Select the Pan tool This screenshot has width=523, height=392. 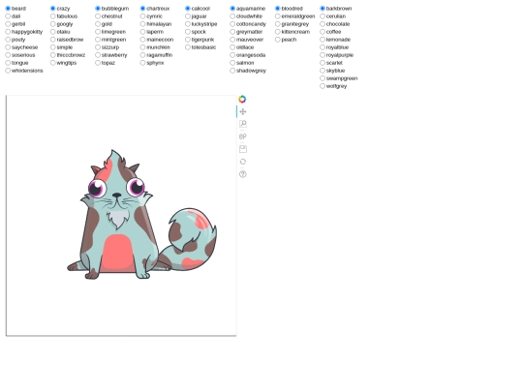point(243,111)
